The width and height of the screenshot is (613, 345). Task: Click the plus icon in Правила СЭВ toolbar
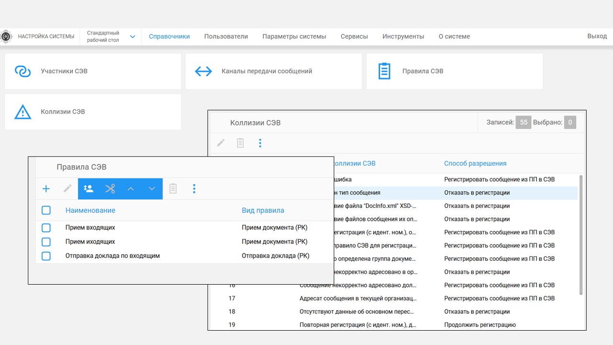[46, 189]
